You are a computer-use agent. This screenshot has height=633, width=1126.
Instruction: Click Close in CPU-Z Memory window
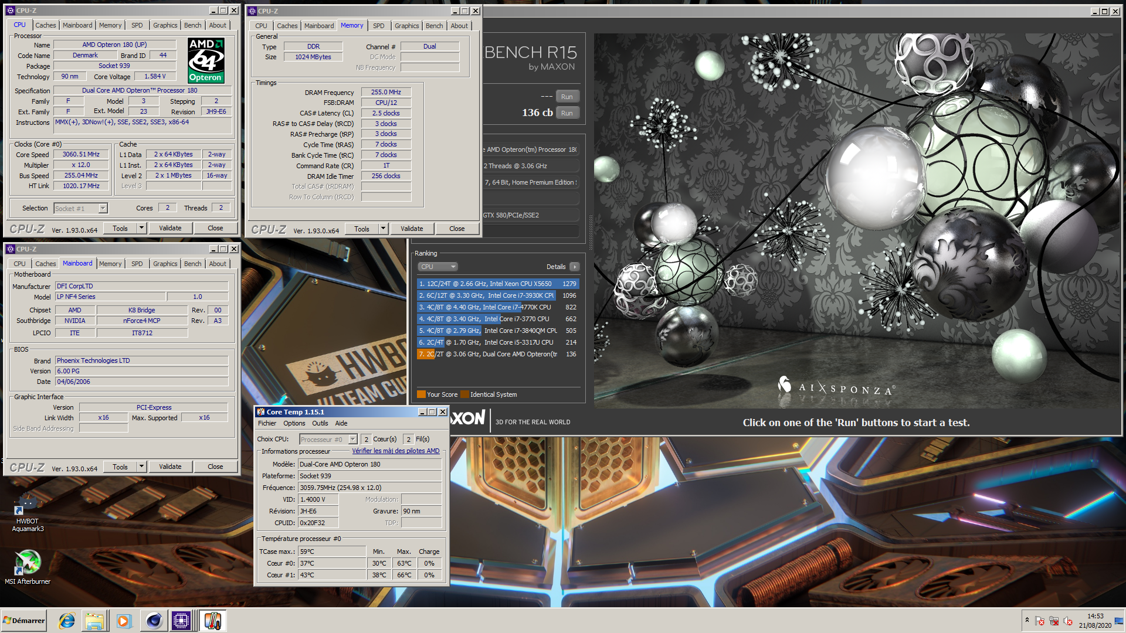457,229
